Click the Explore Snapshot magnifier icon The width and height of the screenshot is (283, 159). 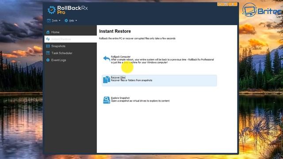point(107,100)
